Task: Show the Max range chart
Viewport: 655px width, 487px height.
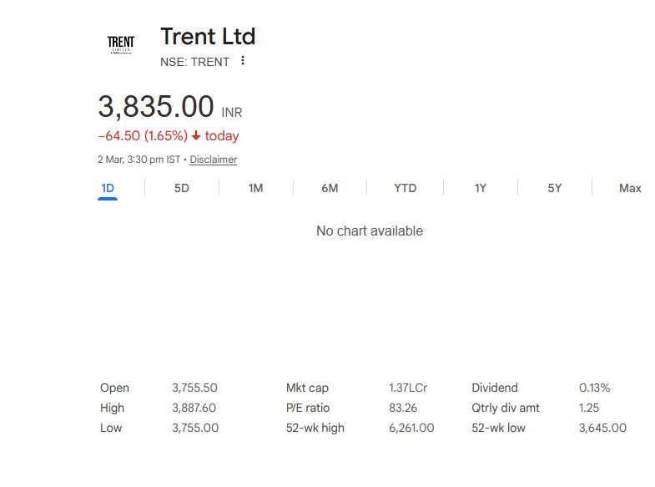Action: pos(630,188)
